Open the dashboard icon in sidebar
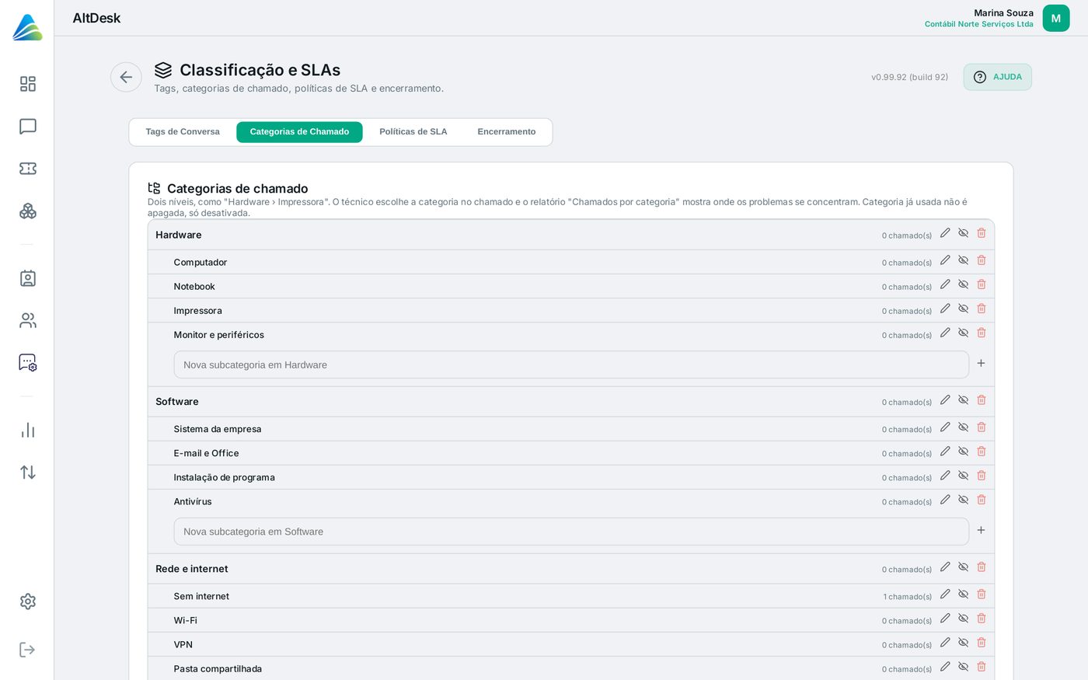 (28, 84)
